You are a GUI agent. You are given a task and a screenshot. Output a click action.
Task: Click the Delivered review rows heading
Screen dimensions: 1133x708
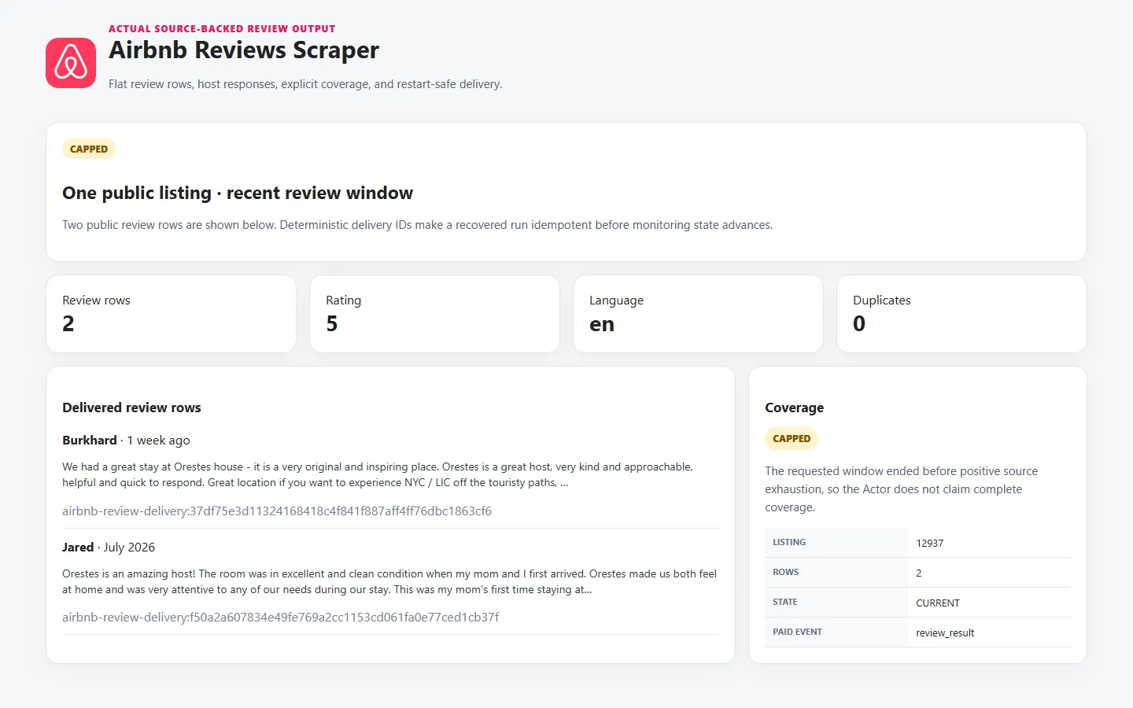click(x=131, y=407)
